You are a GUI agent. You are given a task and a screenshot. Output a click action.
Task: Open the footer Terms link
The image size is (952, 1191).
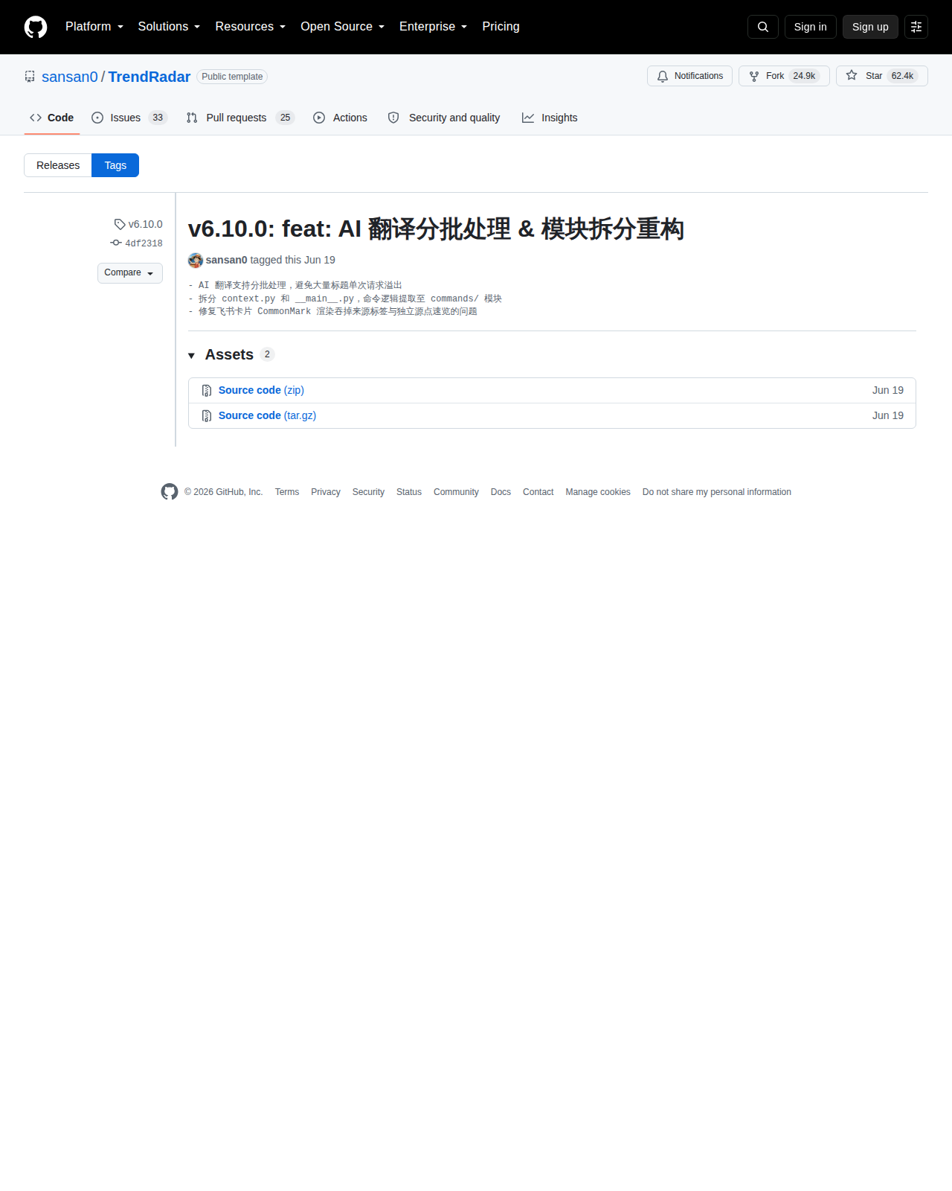[287, 492]
